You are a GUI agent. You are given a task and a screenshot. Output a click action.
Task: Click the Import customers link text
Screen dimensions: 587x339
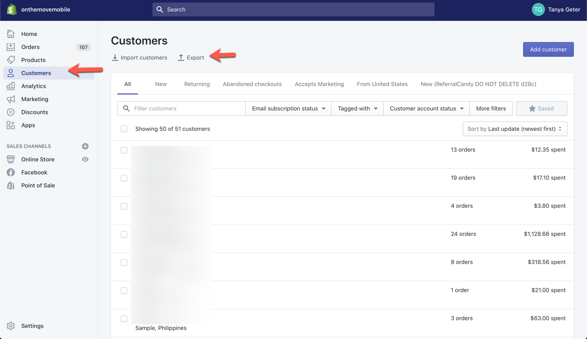pos(144,57)
